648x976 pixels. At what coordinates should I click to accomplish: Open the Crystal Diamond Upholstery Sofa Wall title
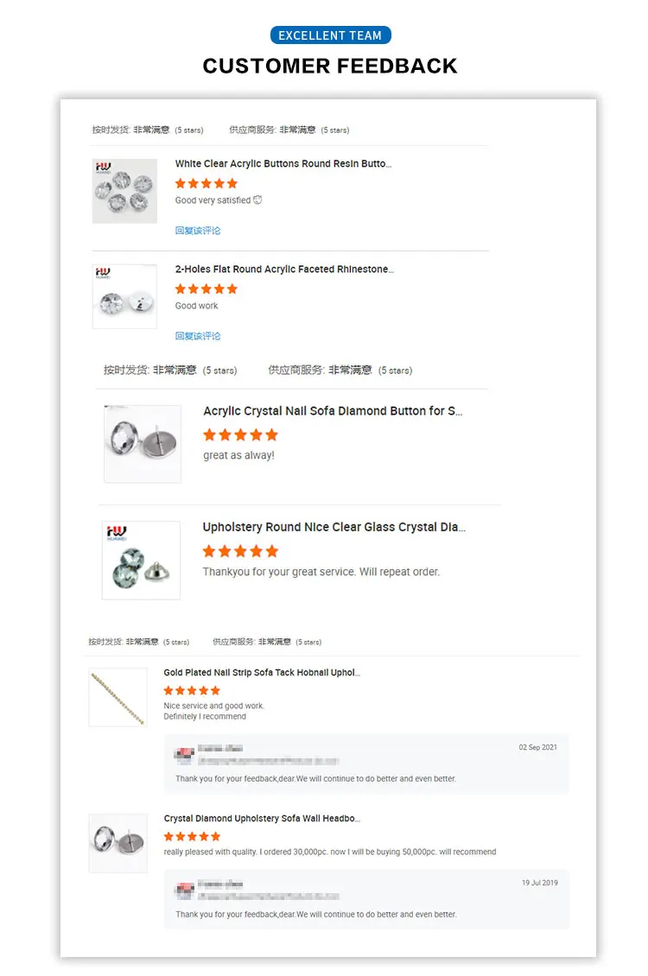pyautogui.click(x=262, y=819)
